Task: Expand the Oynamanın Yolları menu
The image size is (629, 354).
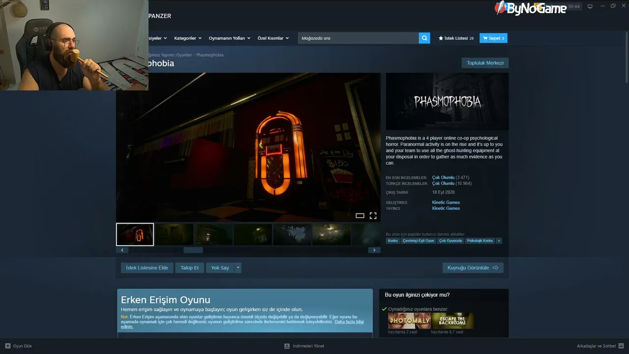Action: [229, 38]
